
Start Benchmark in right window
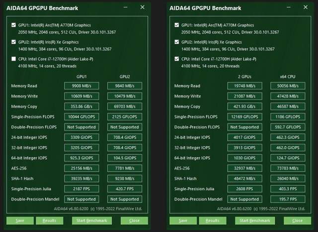(255, 221)
